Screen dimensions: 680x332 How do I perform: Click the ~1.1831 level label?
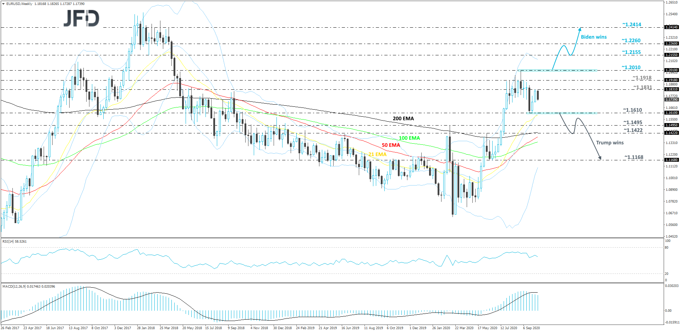tap(642, 87)
